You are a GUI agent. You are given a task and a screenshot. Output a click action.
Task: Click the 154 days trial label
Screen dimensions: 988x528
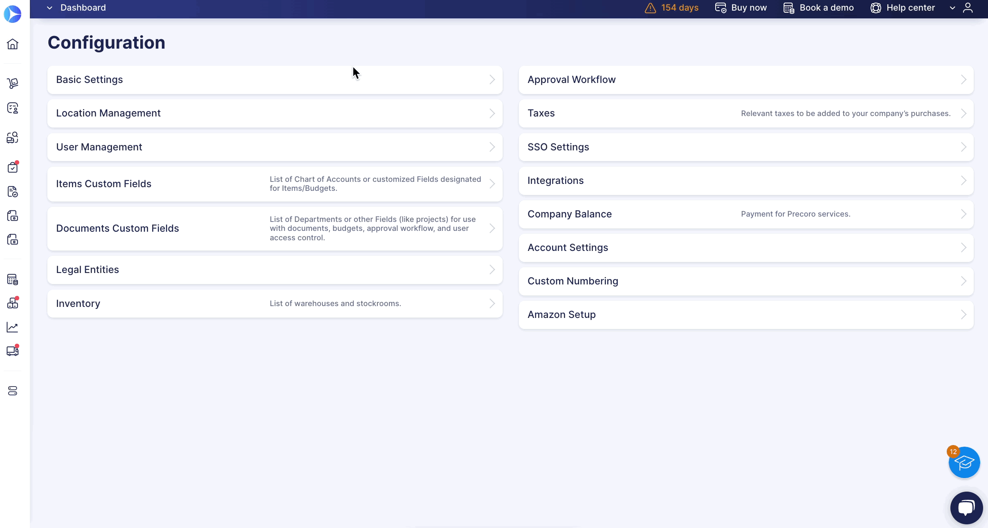coord(680,8)
